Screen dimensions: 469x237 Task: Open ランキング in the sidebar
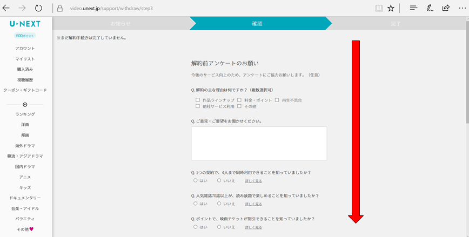pos(25,114)
